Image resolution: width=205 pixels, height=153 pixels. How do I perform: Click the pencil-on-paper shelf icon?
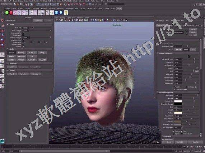coord(52,13)
